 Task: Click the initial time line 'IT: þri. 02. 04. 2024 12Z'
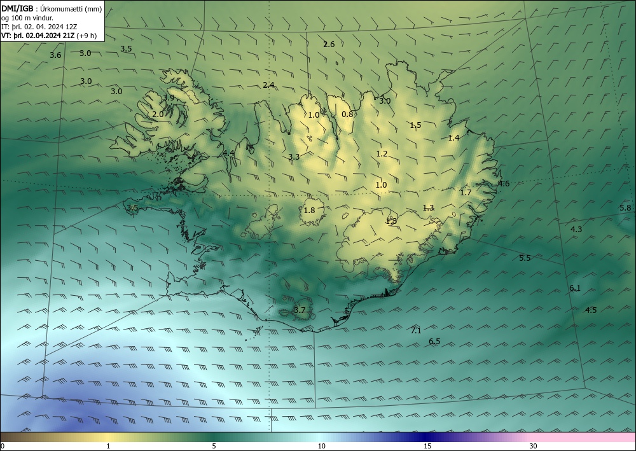[39, 27]
